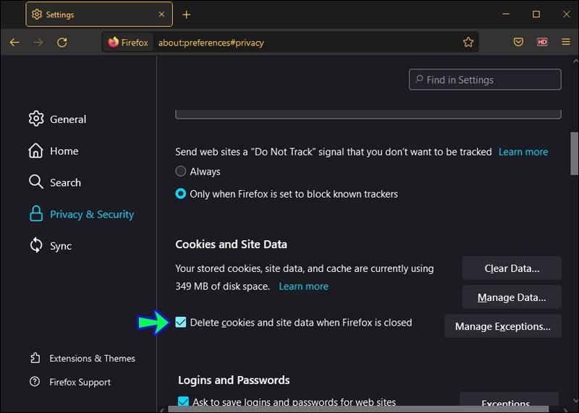Open Search settings category
The height and width of the screenshot is (413, 579).
click(x=55, y=182)
